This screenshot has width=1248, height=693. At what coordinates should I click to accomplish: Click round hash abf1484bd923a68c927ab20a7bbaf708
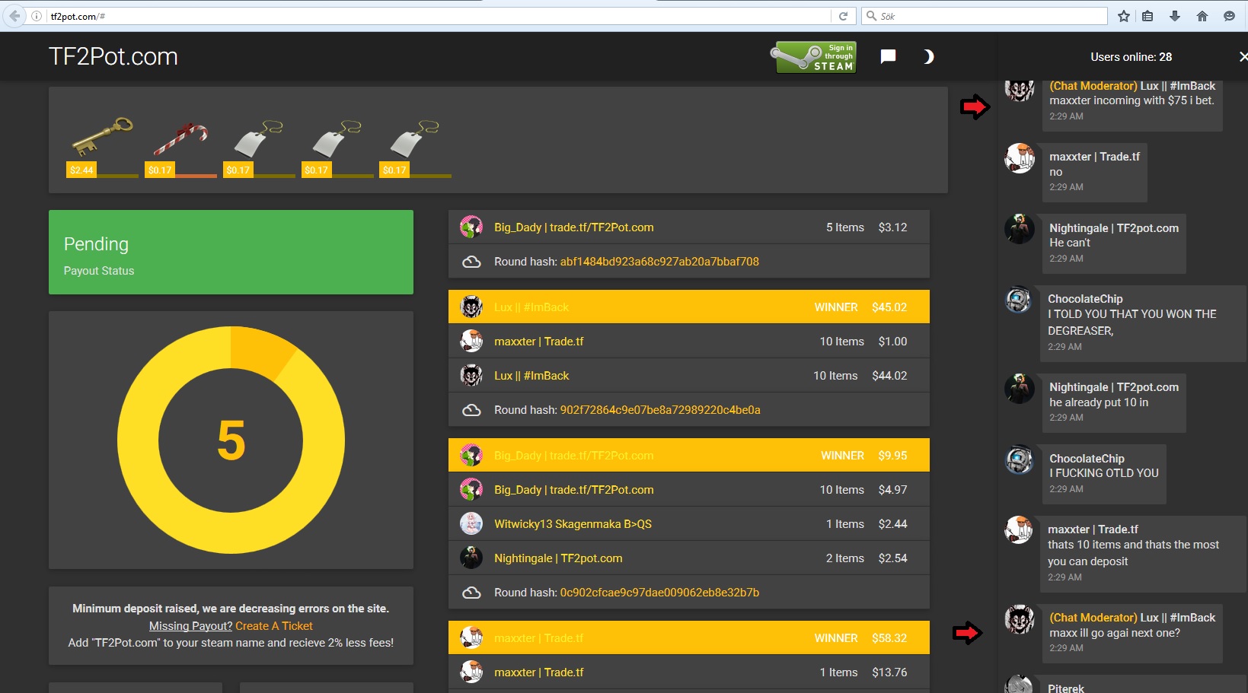coord(659,262)
